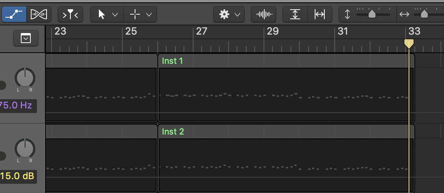Viewport: 444px width, 193px height.
Task: Toggle the Show Automation button
Action: 14,15
